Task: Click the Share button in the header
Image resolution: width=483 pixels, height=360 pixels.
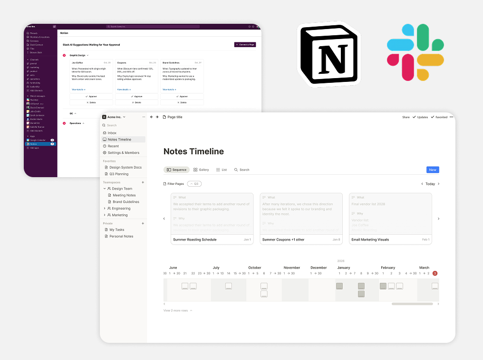Action: coord(406,117)
